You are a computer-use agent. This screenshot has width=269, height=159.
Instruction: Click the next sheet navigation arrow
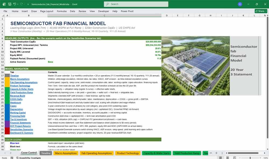click(x=11, y=153)
